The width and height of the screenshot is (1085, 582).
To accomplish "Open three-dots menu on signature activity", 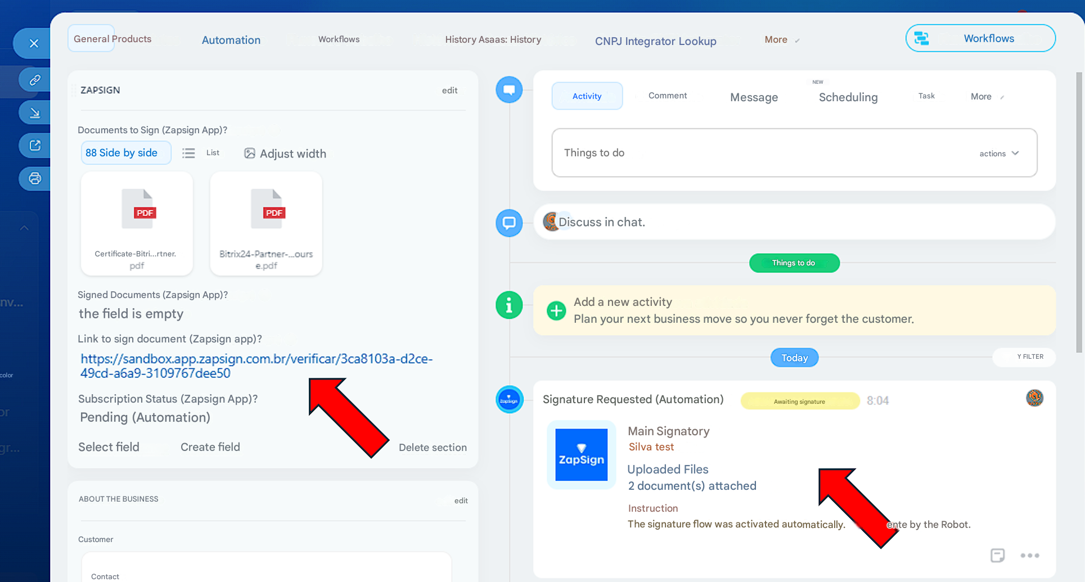I will (1029, 556).
